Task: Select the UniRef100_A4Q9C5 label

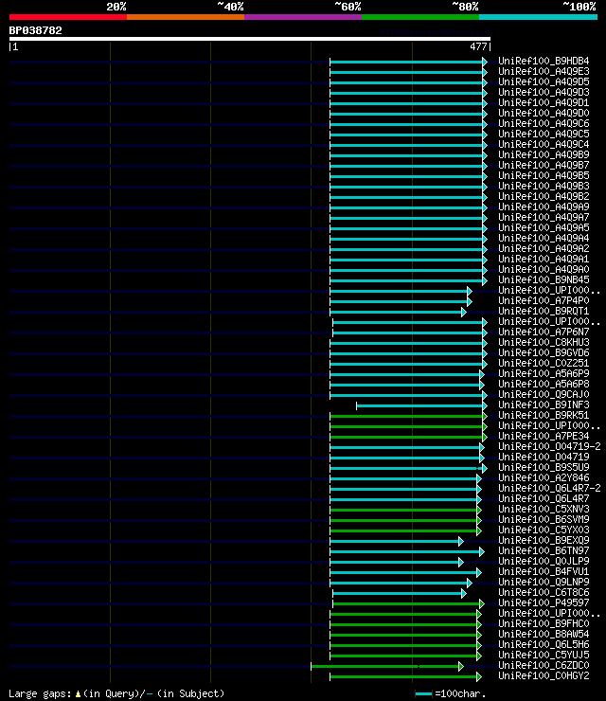Action: tap(544, 135)
